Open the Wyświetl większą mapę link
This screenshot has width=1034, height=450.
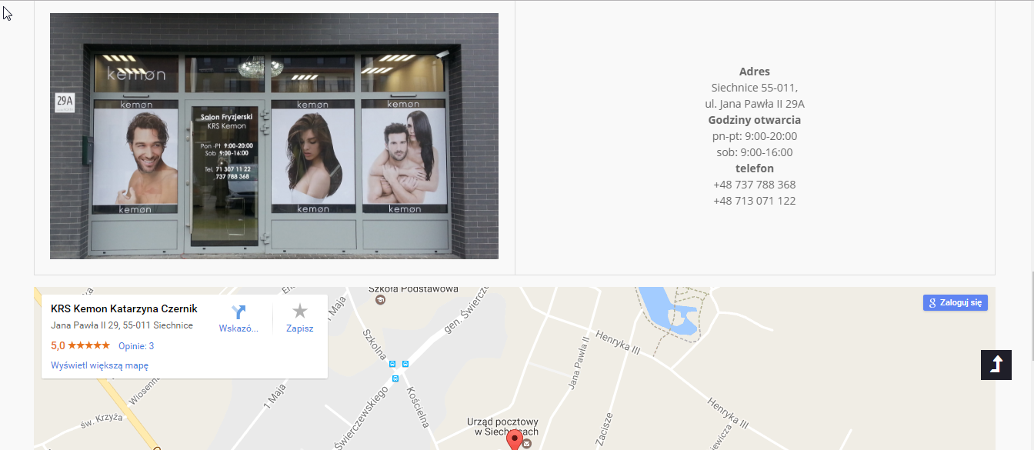click(x=99, y=365)
